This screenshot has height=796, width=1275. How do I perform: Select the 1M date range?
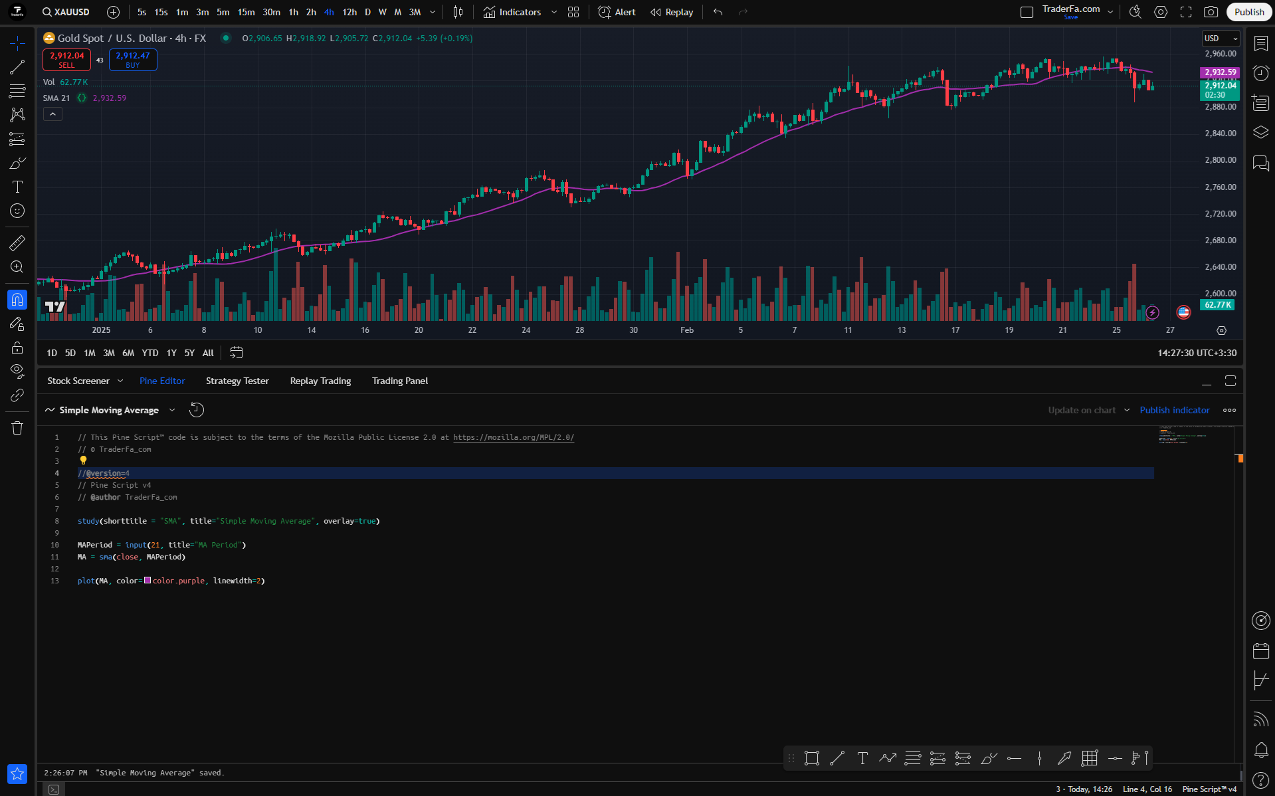pyautogui.click(x=90, y=353)
